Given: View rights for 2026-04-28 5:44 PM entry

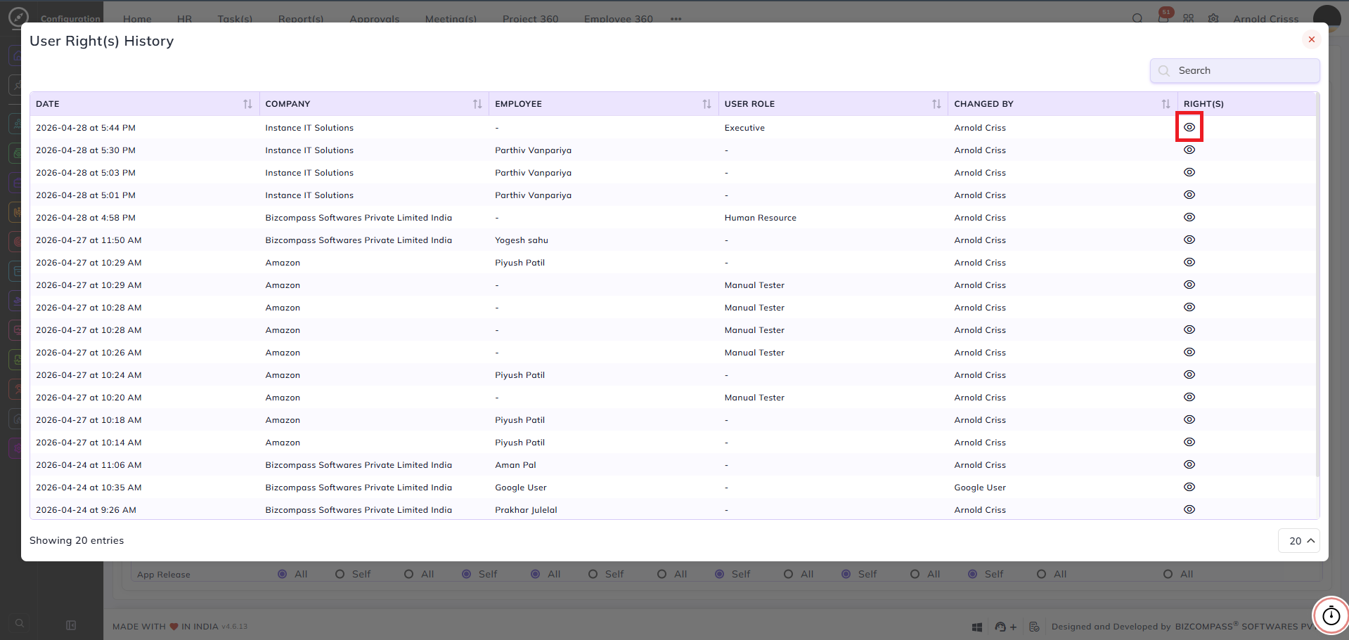Looking at the screenshot, I should (x=1189, y=127).
